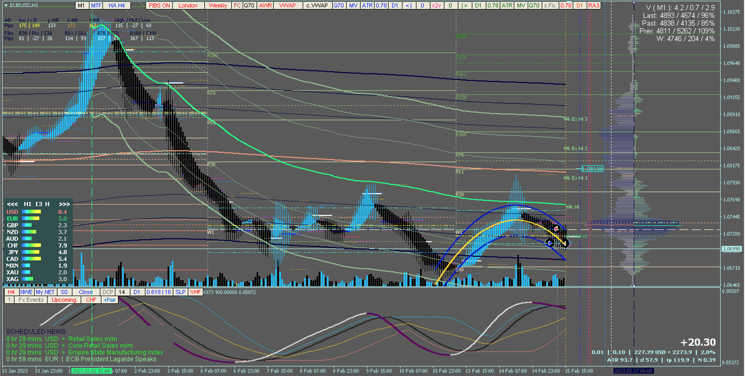Select the Fx Events tab
Screen dimensions: 745x376
coord(31,300)
